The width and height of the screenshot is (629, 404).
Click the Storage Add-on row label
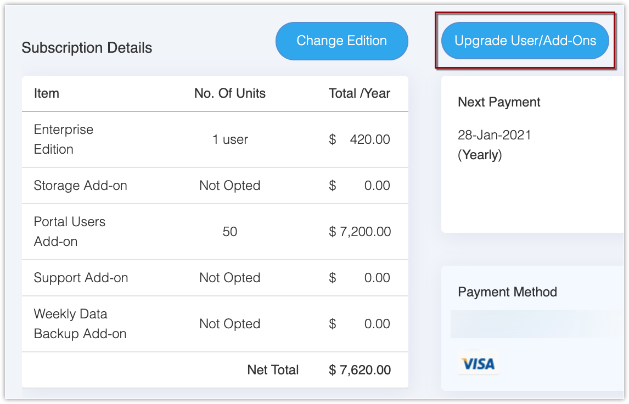tap(81, 186)
